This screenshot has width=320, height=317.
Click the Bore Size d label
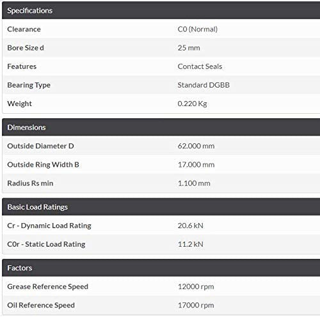click(x=26, y=48)
